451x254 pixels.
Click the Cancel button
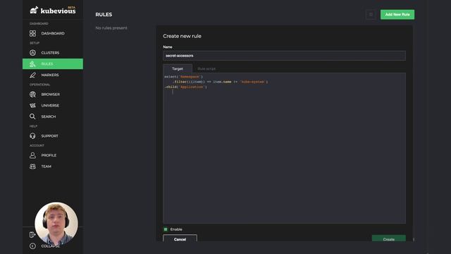(180, 238)
